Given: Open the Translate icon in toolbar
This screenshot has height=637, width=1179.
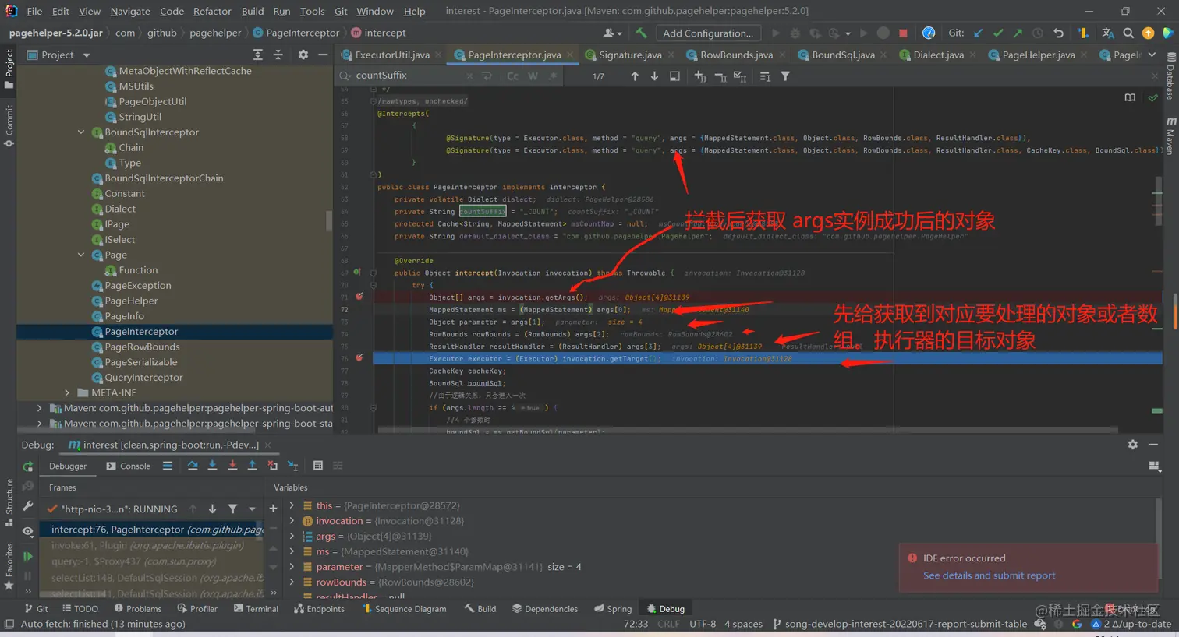Looking at the screenshot, I should pyautogui.click(x=1108, y=33).
